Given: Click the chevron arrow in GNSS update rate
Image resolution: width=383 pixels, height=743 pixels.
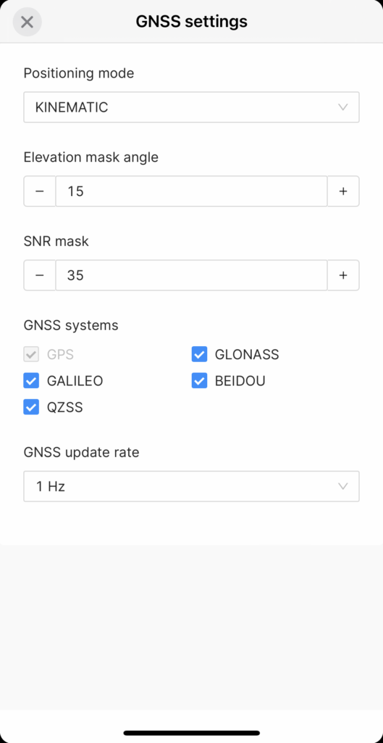Looking at the screenshot, I should click(x=343, y=486).
